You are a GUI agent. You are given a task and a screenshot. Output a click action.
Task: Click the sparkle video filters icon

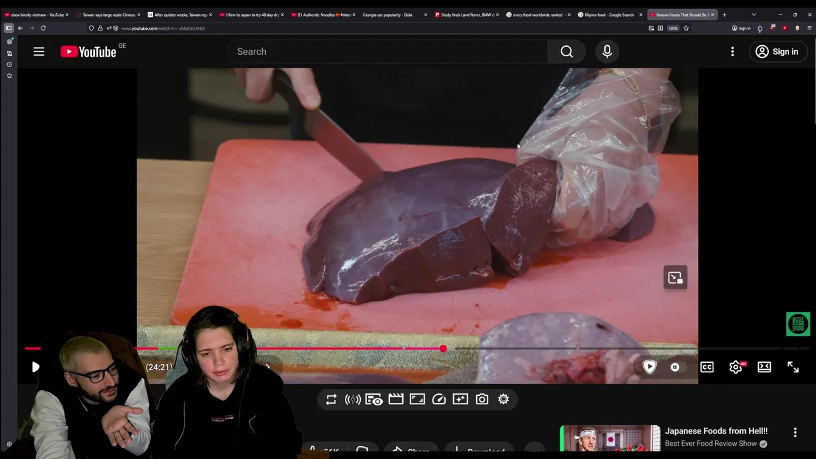[x=460, y=399]
